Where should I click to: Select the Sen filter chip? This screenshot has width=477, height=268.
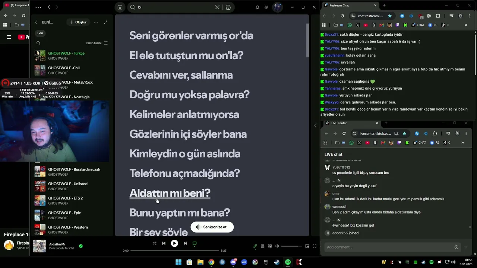click(x=40, y=33)
